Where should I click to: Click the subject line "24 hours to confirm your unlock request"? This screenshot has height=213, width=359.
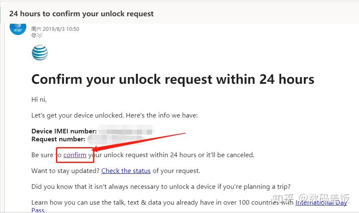(x=81, y=14)
